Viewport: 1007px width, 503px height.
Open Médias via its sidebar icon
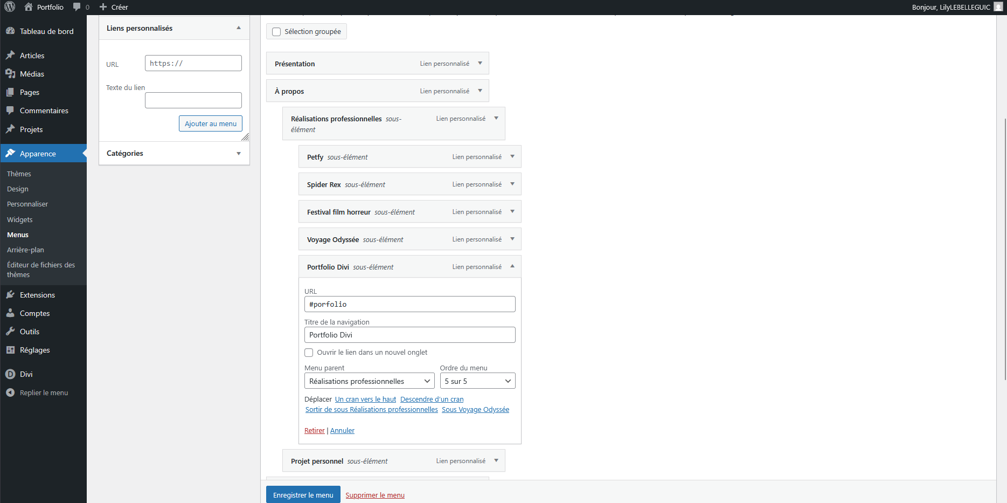click(x=10, y=74)
